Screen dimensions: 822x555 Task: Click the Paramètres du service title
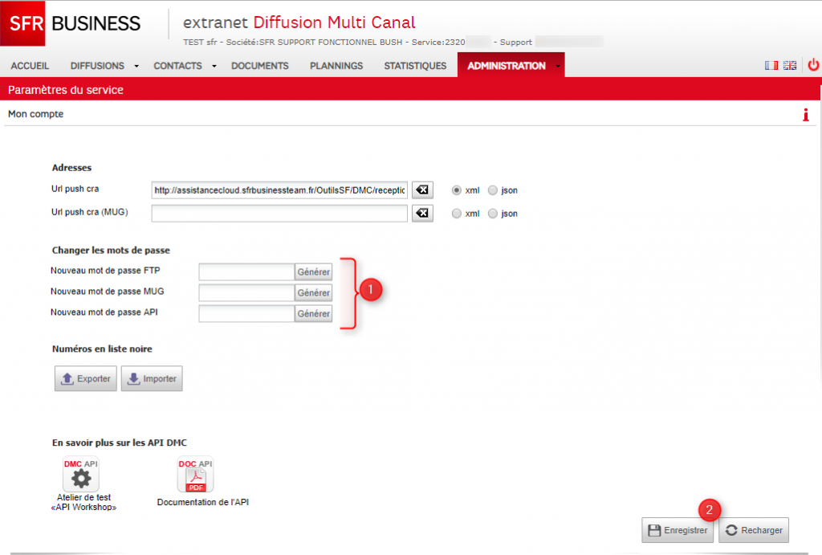pyautogui.click(x=66, y=90)
